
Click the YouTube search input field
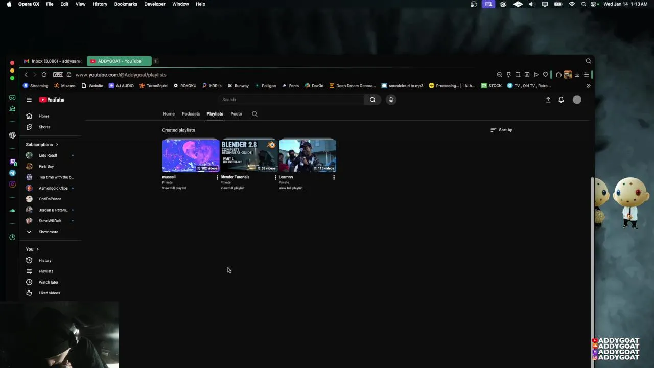tap(291, 100)
